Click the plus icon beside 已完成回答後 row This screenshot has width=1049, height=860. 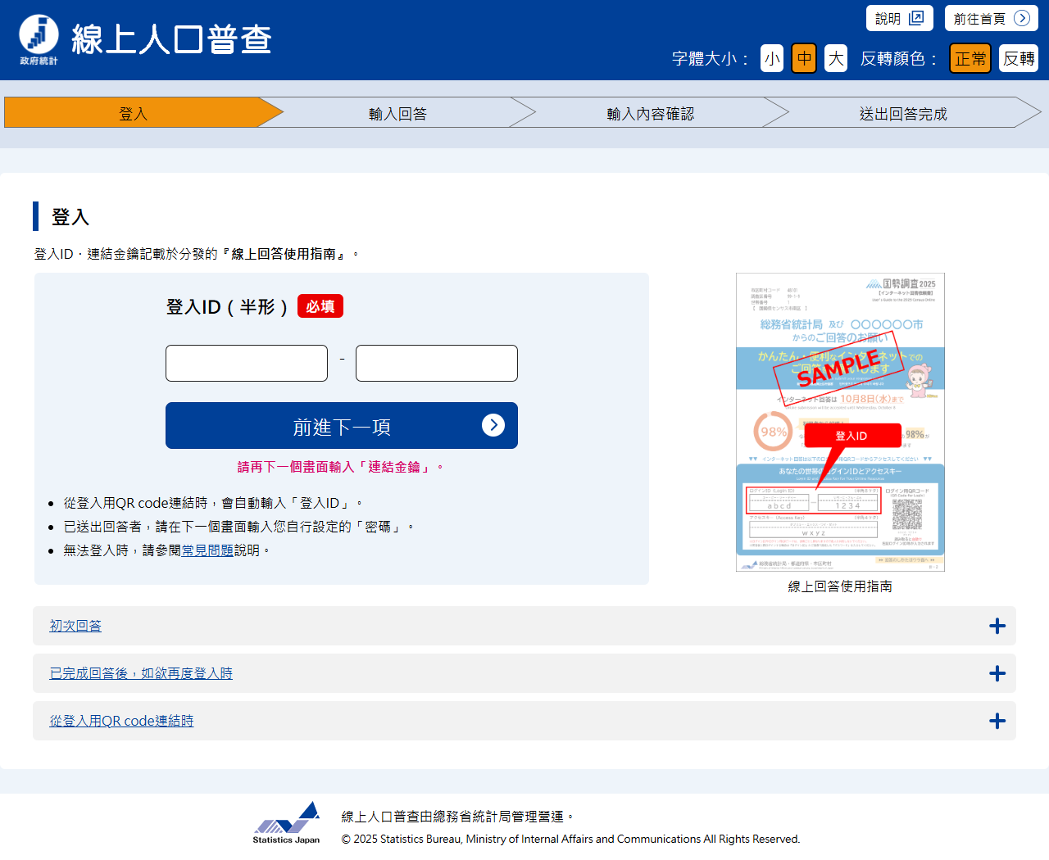coord(997,674)
